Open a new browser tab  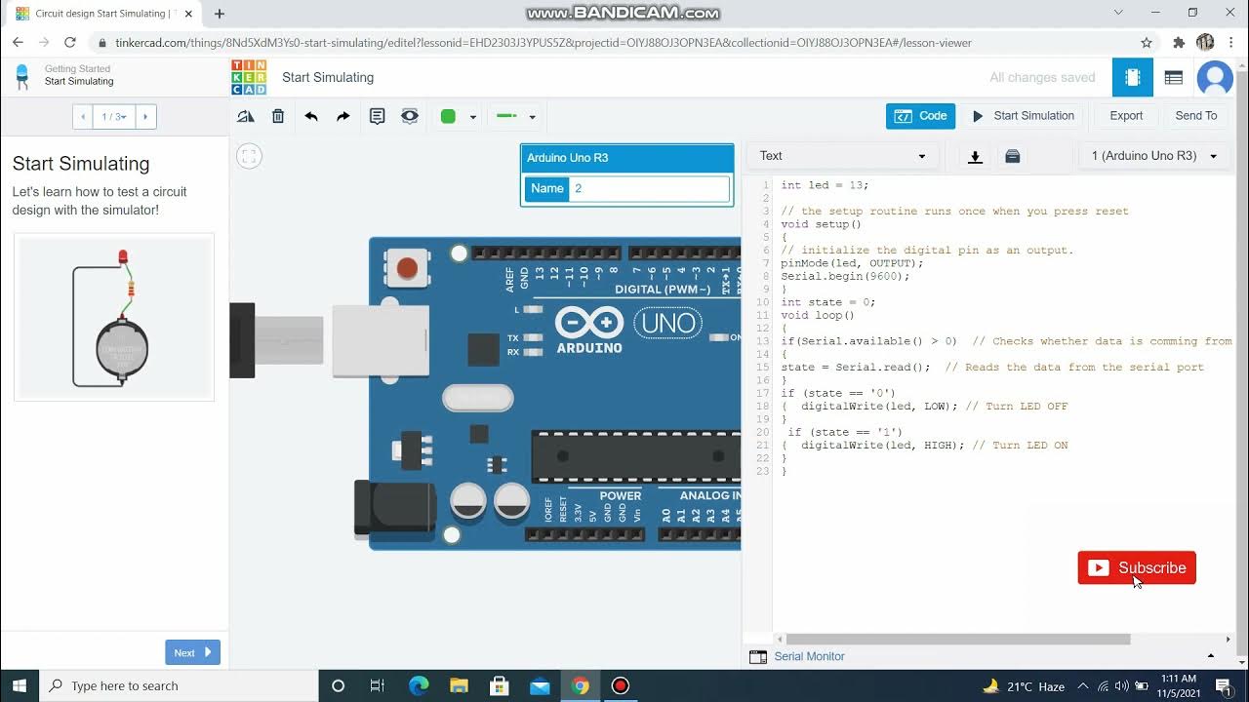(220, 14)
